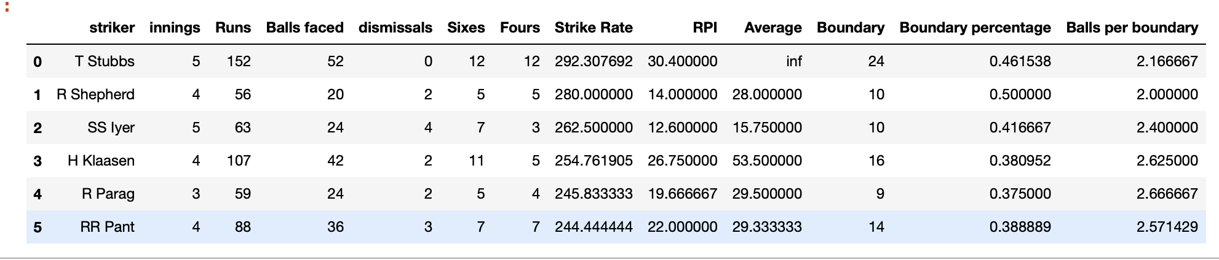Click the R Shepherd name cell
The width and height of the screenshot is (1219, 260).
[x=95, y=94]
